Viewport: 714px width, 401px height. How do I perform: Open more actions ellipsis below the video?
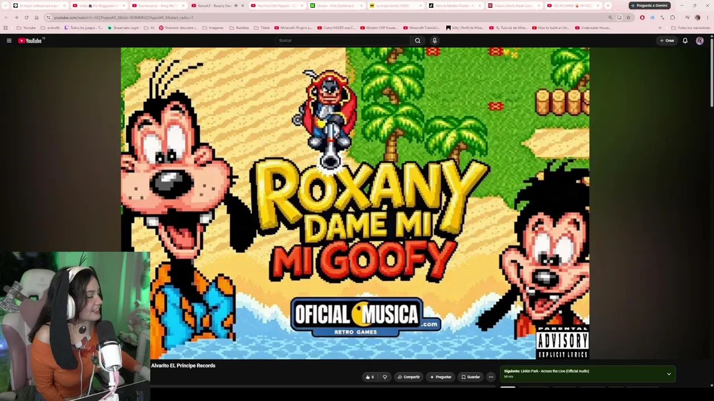tap(491, 377)
